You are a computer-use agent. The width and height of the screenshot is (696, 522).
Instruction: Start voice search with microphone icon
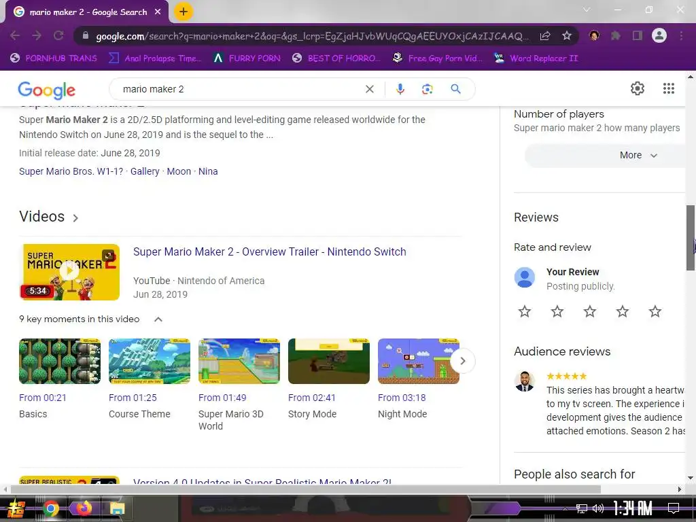400,89
